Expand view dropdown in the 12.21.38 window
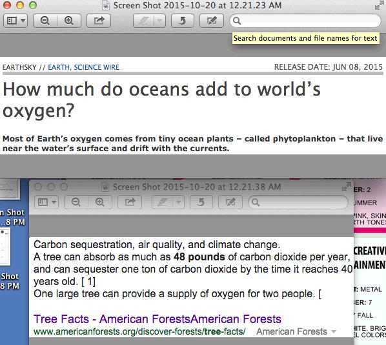This screenshot has width=386, height=345. click(x=54, y=202)
